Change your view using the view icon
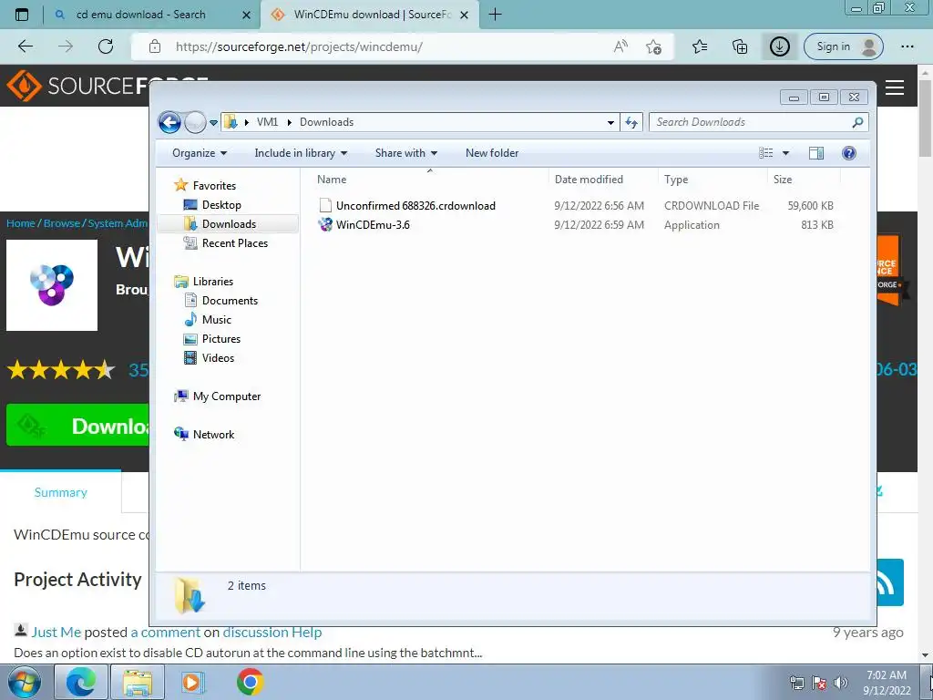 [x=765, y=153]
